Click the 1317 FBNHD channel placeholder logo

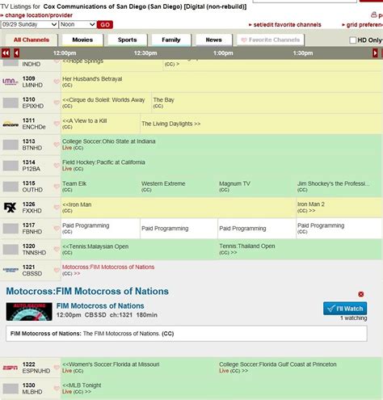tap(11, 229)
